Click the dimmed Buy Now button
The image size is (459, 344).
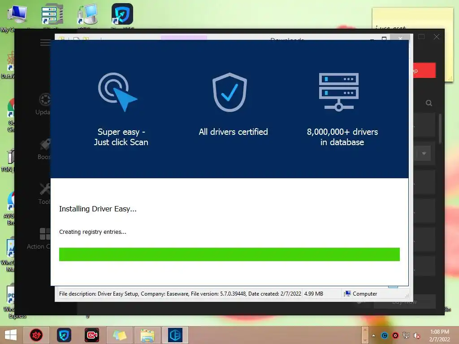[405, 302]
